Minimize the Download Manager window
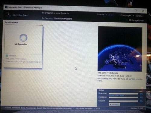This screenshot has width=151, height=113. click(128, 10)
